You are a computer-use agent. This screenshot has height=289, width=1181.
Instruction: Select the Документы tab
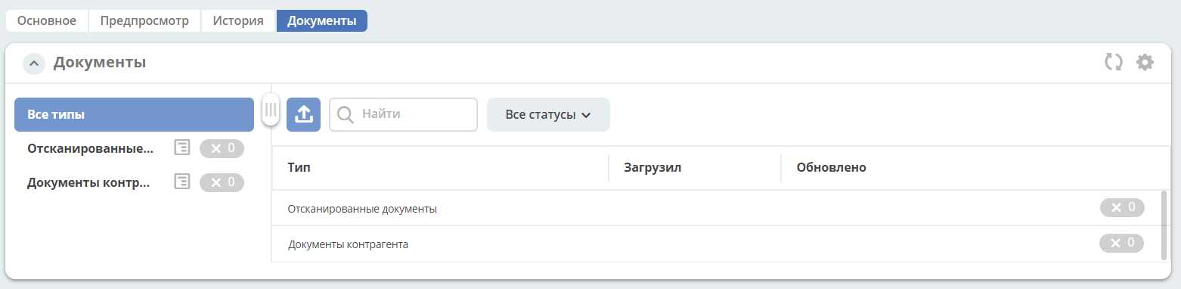click(322, 20)
